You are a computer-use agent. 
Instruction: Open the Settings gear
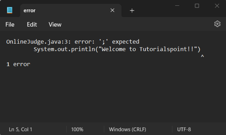(x=217, y=24)
